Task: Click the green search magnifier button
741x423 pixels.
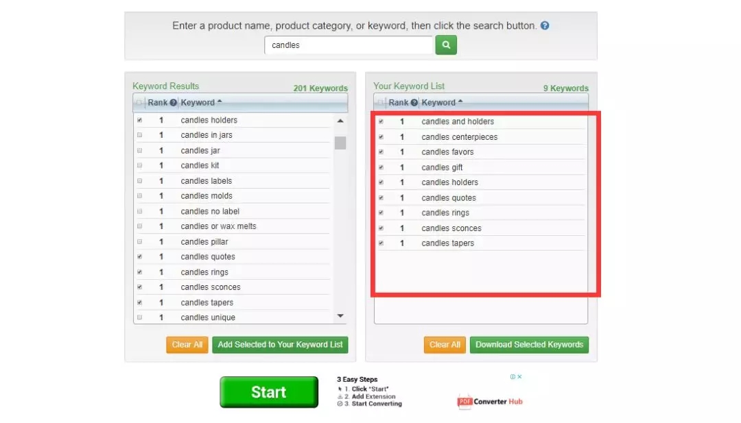Action: click(x=446, y=45)
